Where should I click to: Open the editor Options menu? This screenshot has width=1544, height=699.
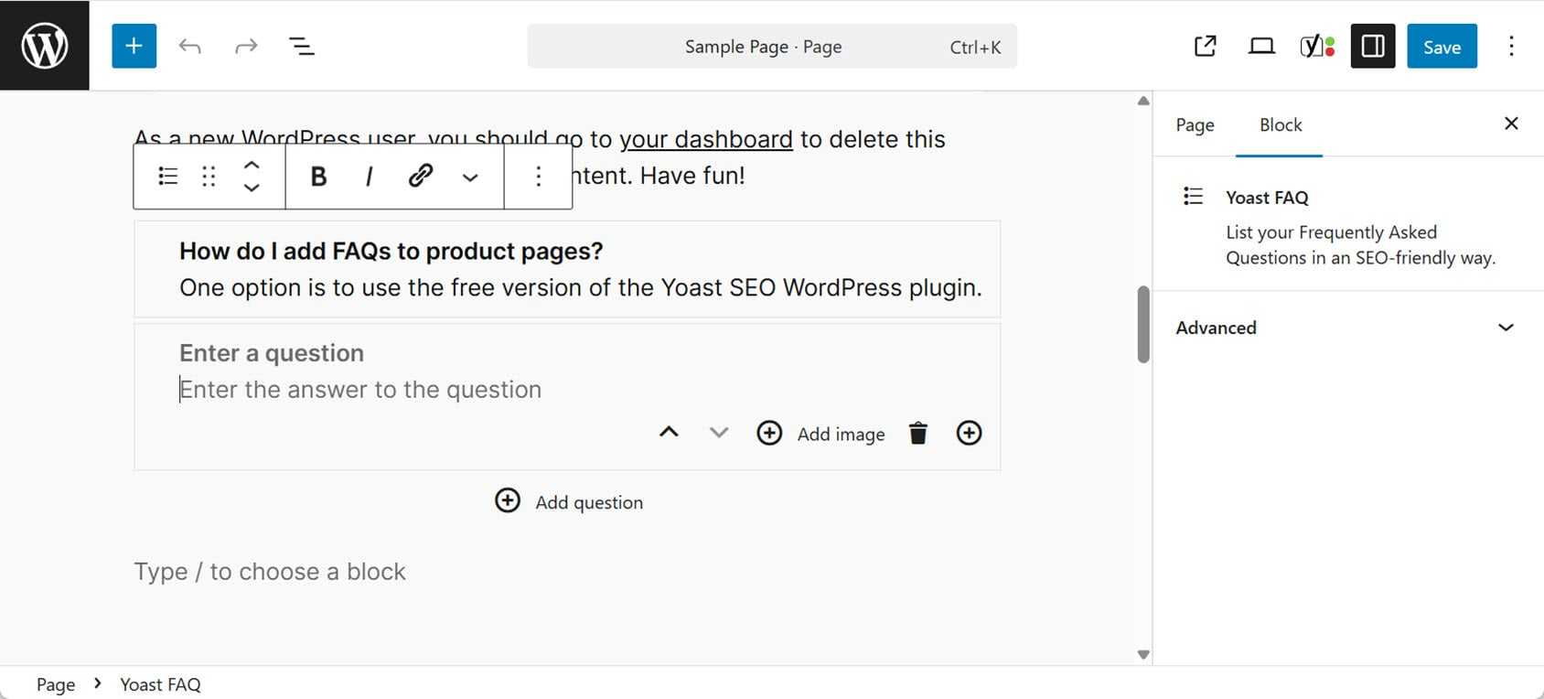pyautogui.click(x=1511, y=46)
